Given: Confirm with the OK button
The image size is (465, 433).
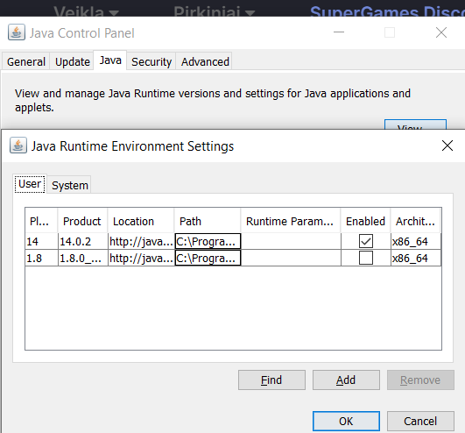Looking at the screenshot, I should tap(346, 421).
